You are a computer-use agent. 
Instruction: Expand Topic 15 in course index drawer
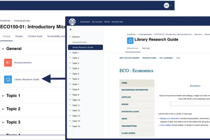pos(70,126)
